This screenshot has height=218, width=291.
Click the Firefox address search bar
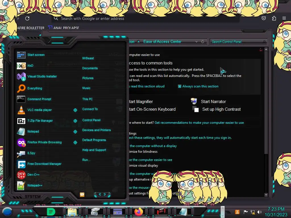[x=145, y=18]
